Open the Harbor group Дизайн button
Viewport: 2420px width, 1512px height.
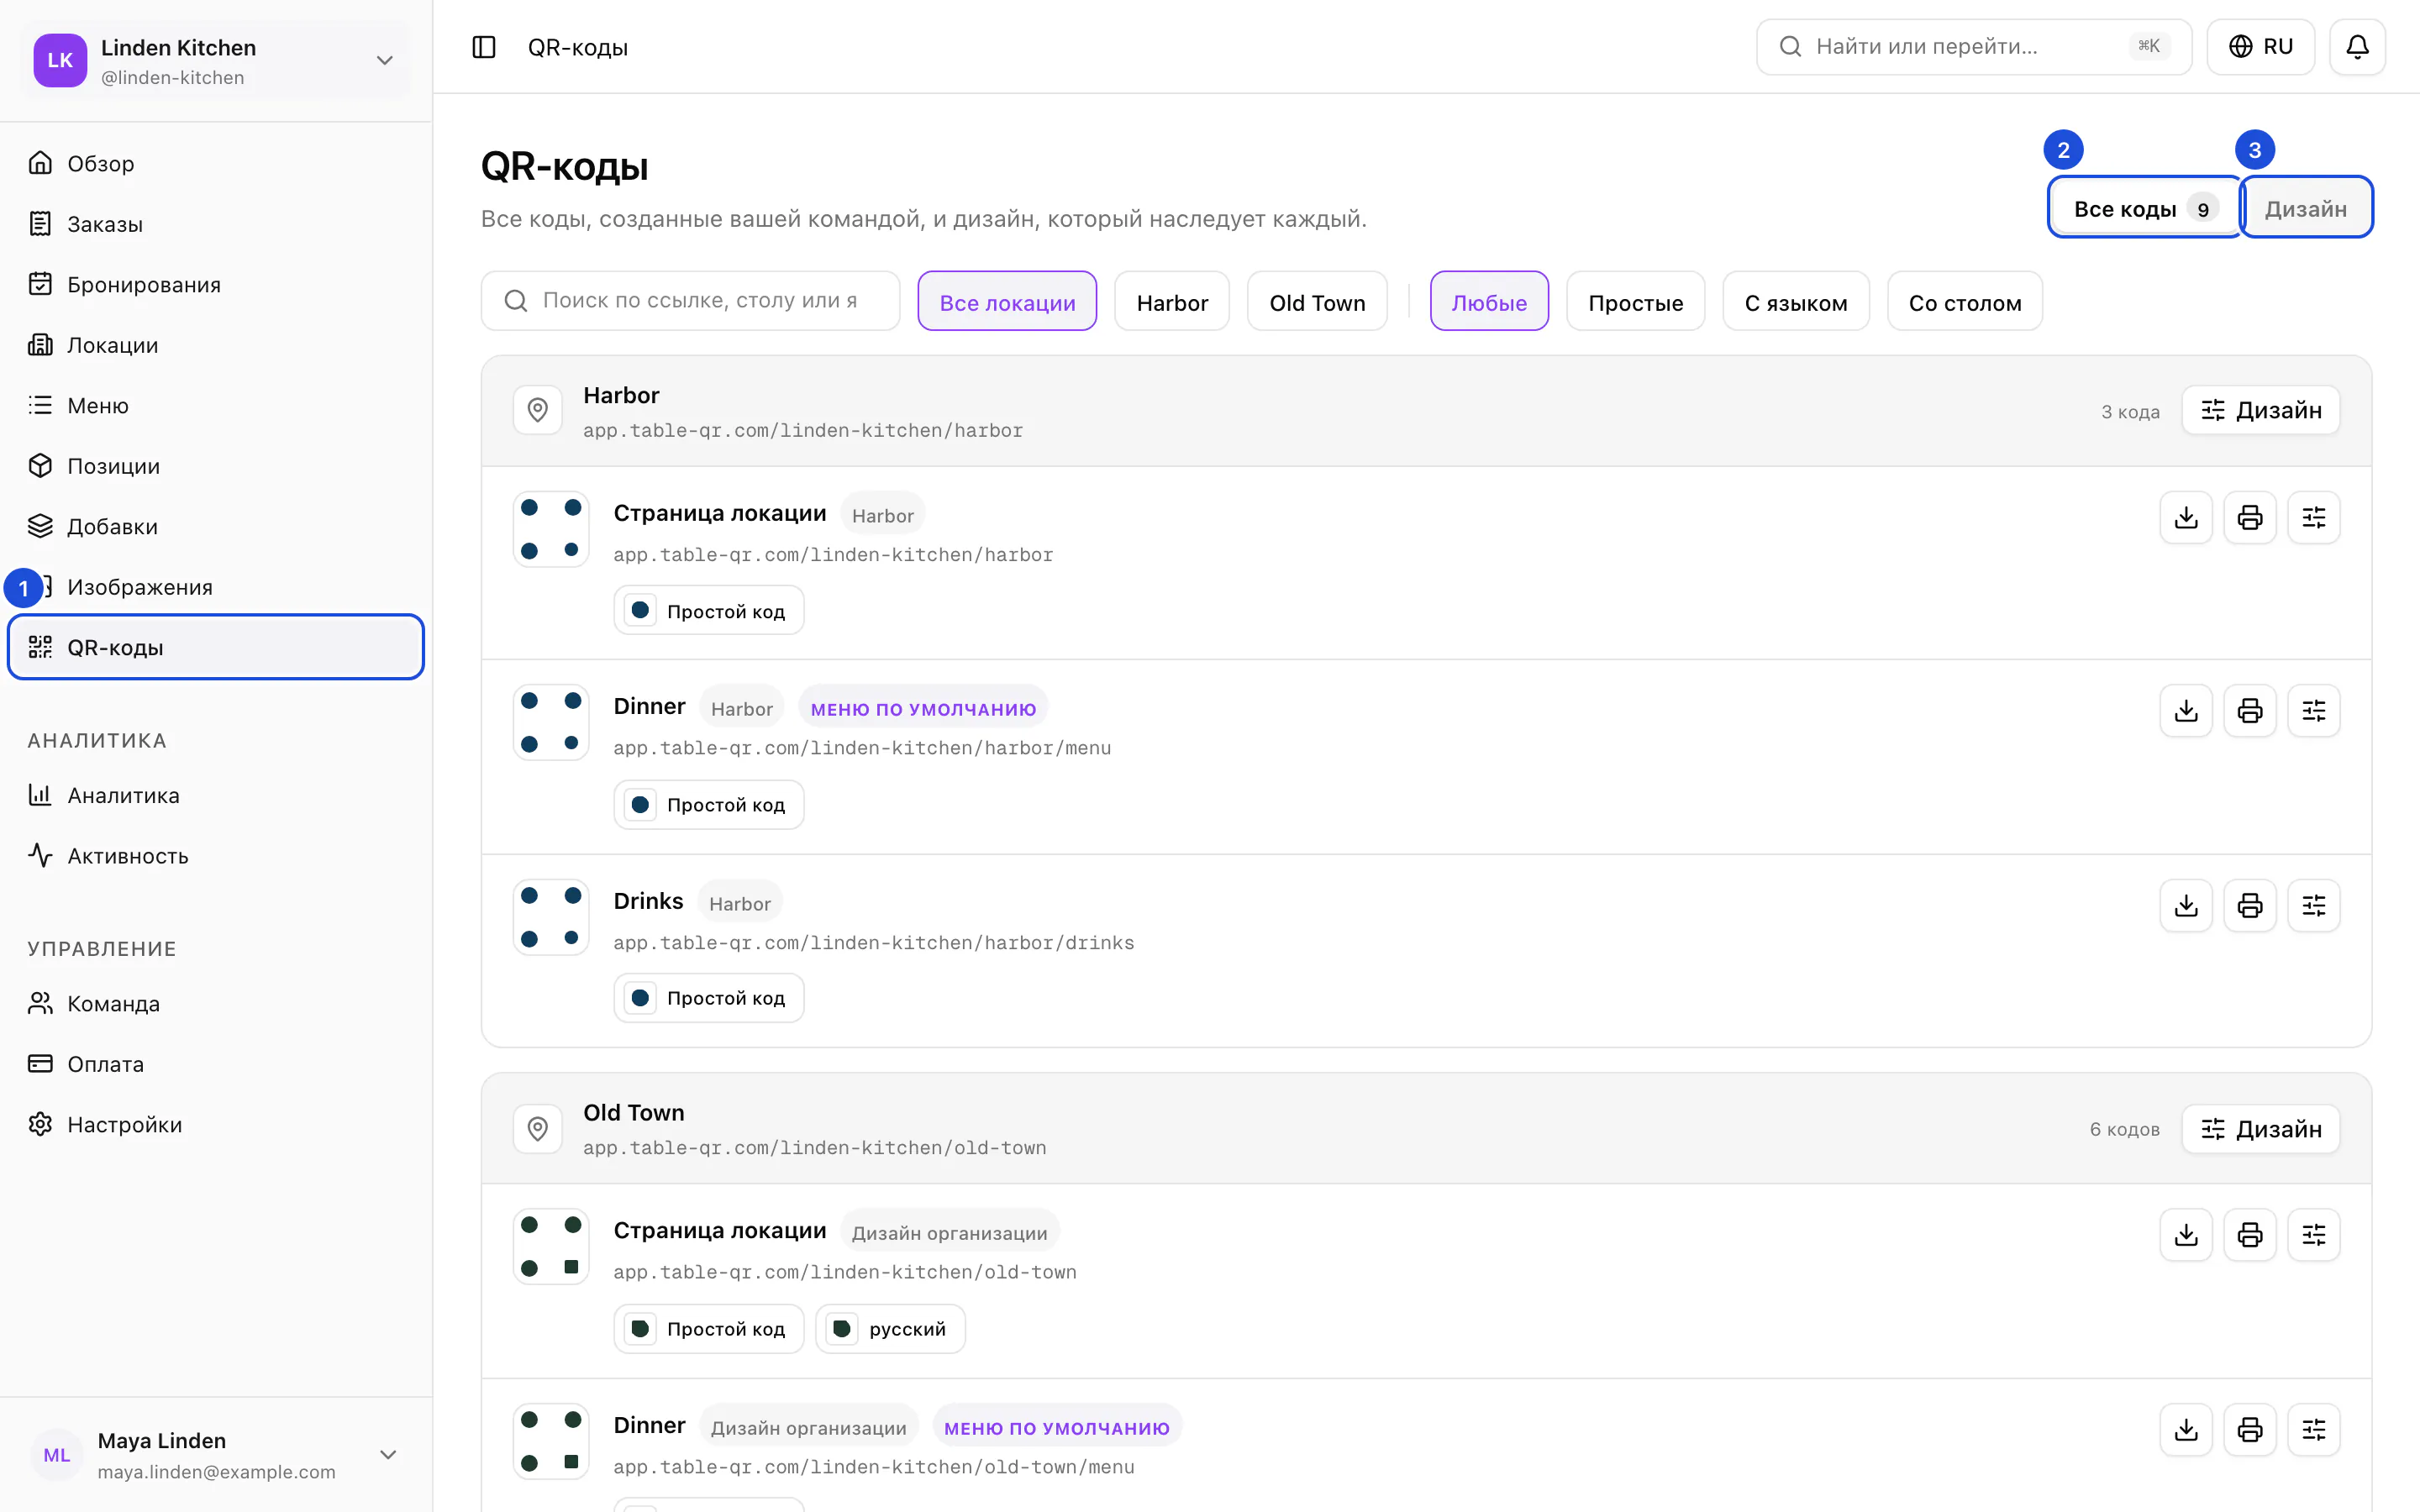click(2261, 410)
